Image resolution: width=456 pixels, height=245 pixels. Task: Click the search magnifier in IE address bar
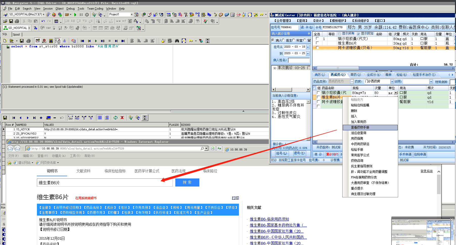(x=202, y=149)
